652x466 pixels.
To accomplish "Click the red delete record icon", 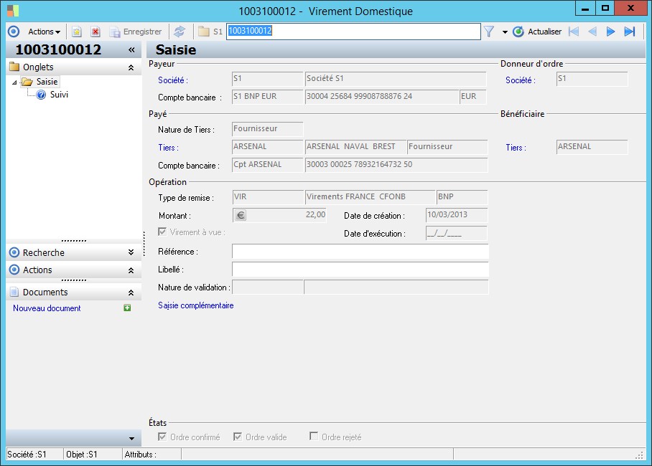I will 95,32.
